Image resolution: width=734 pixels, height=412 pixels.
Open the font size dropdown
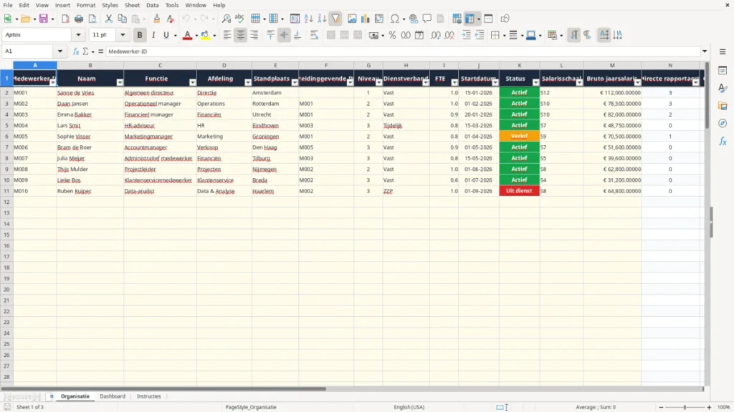(123, 35)
